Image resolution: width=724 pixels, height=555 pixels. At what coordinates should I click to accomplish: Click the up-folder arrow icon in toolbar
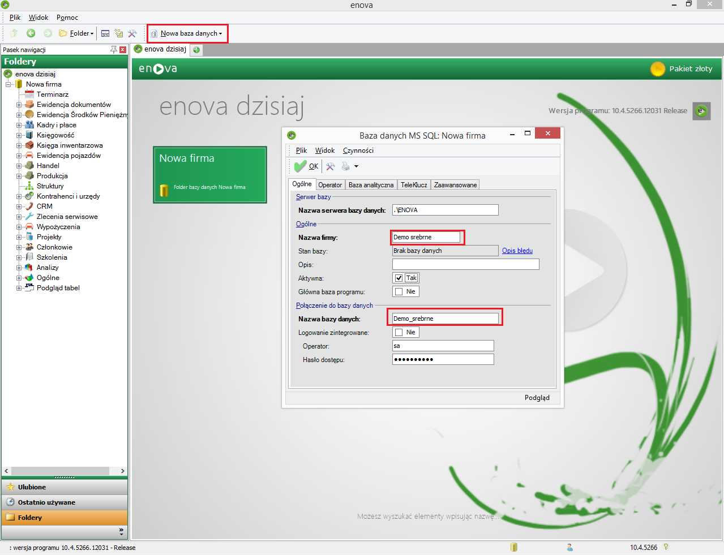click(14, 33)
